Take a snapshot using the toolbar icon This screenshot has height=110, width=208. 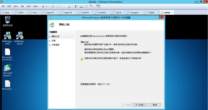tap(60, 6)
